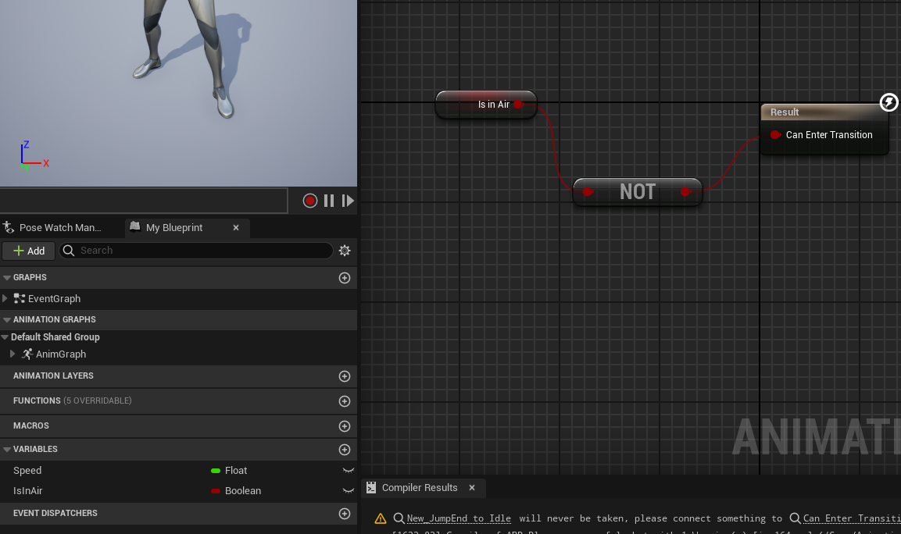Click Can Enter Transition input pin
The height and width of the screenshot is (534, 901).
tap(775, 135)
